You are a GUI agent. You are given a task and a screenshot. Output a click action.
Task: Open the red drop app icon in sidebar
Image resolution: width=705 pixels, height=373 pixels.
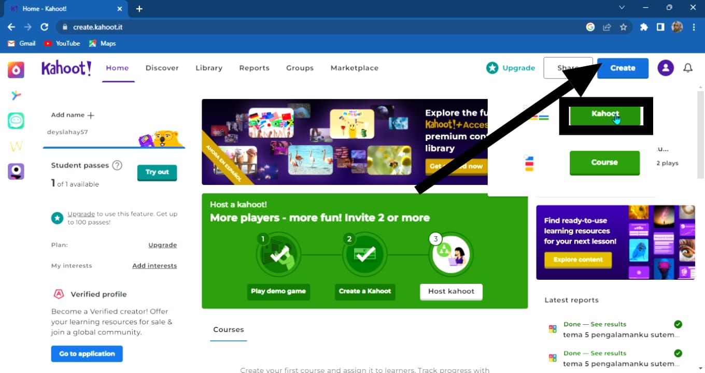click(x=16, y=69)
